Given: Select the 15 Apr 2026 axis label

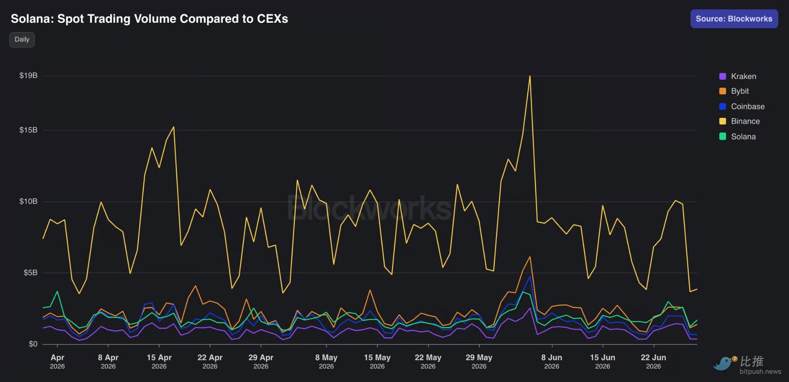Looking at the screenshot, I should pos(159,361).
